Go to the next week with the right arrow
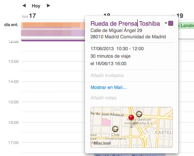Screen dimensions: 194x156 pos(48,6)
